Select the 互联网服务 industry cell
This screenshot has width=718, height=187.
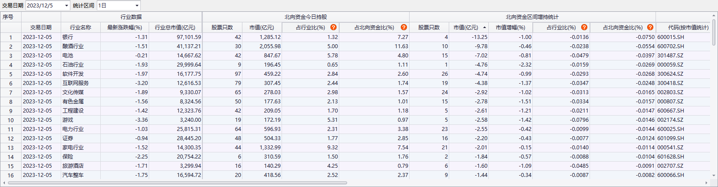click(76, 83)
